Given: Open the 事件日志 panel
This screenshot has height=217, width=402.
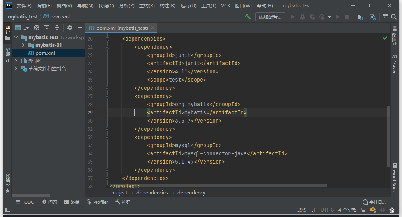Looking at the screenshot, I should coord(374,202).
